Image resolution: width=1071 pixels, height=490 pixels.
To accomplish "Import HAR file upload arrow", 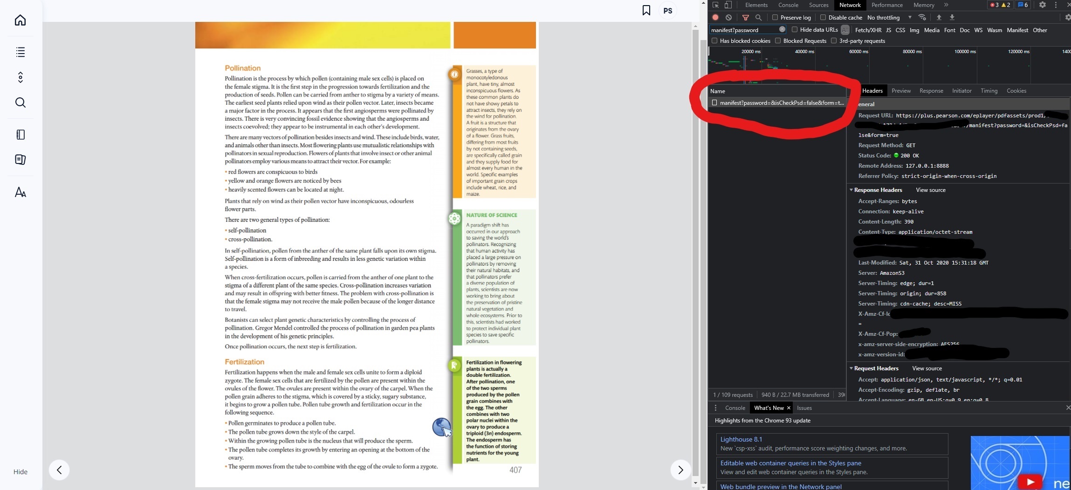I will (x=939, y=17).
